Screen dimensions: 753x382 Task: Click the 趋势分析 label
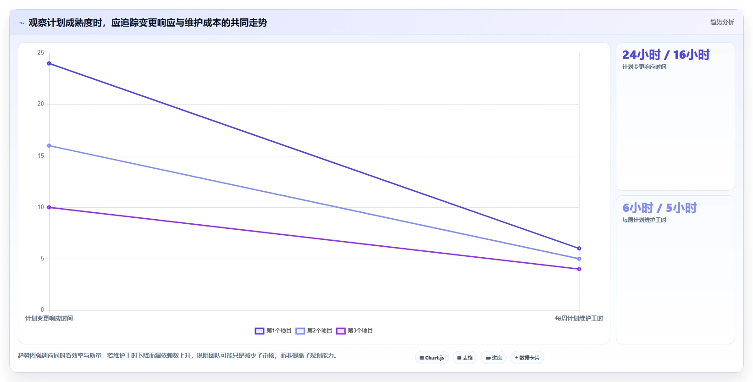click(722, 22)
